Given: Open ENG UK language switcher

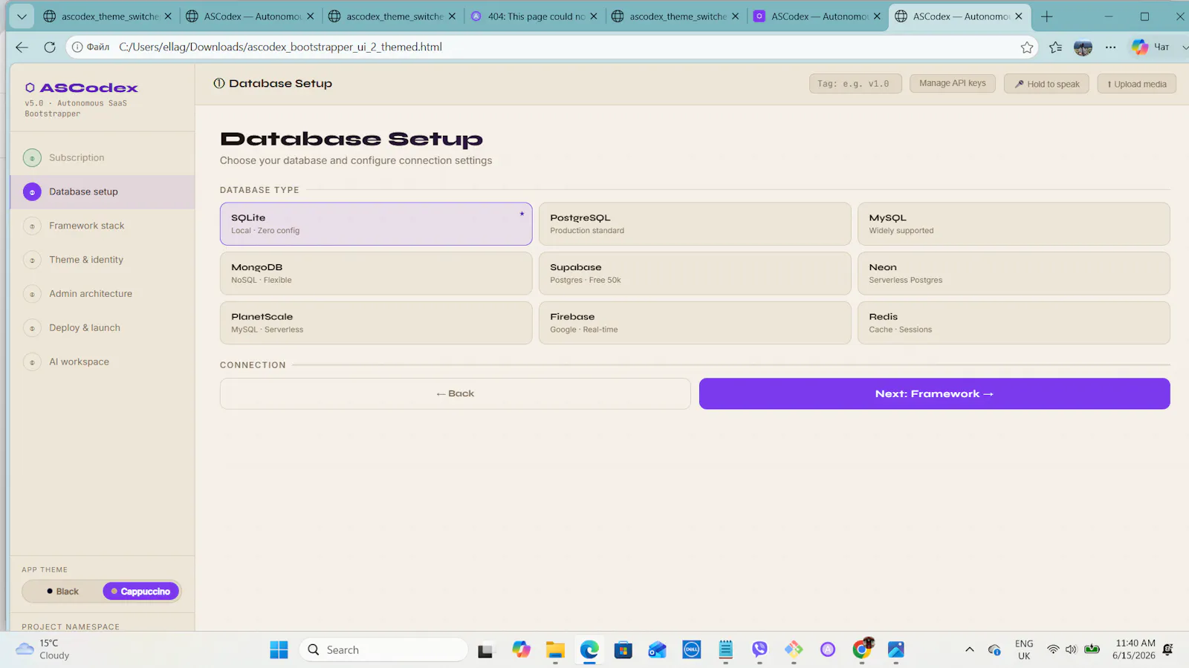Looking at the screenshot, I should click(1024, 649).
